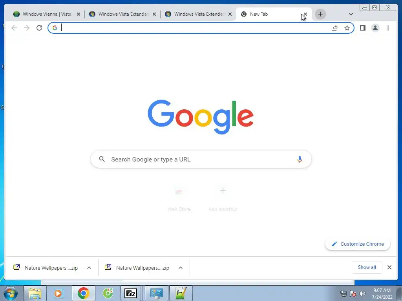The image size is (402, 301).
Task: Expand the tab search dropdown chevron
Action: point(351,14)
